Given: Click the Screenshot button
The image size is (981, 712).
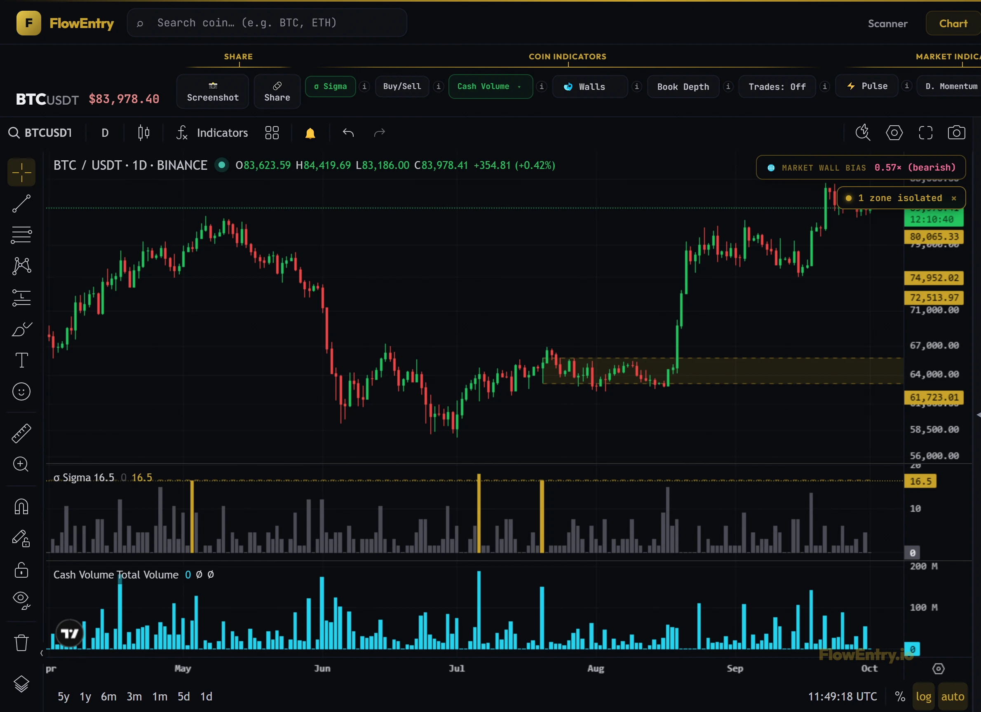Looking at the screenshot, I should (x=213, y=91).
